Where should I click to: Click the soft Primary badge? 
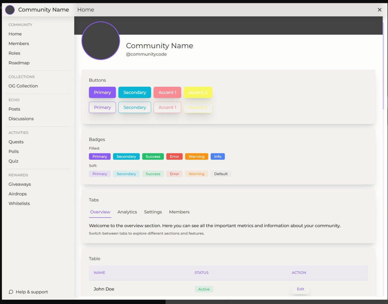[100, 174]
